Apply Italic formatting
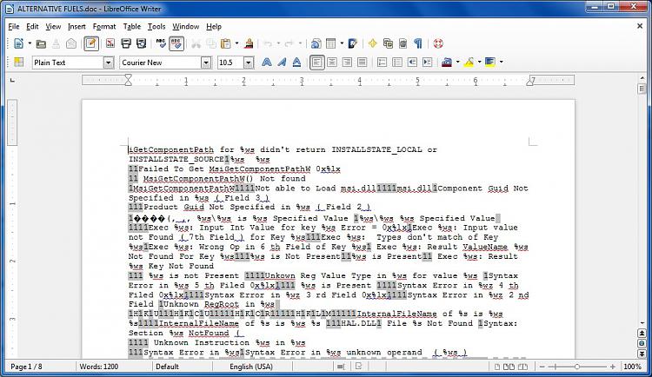 pos(282,63)
